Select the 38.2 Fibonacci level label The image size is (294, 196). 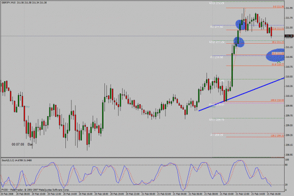[x=278, y=42]
